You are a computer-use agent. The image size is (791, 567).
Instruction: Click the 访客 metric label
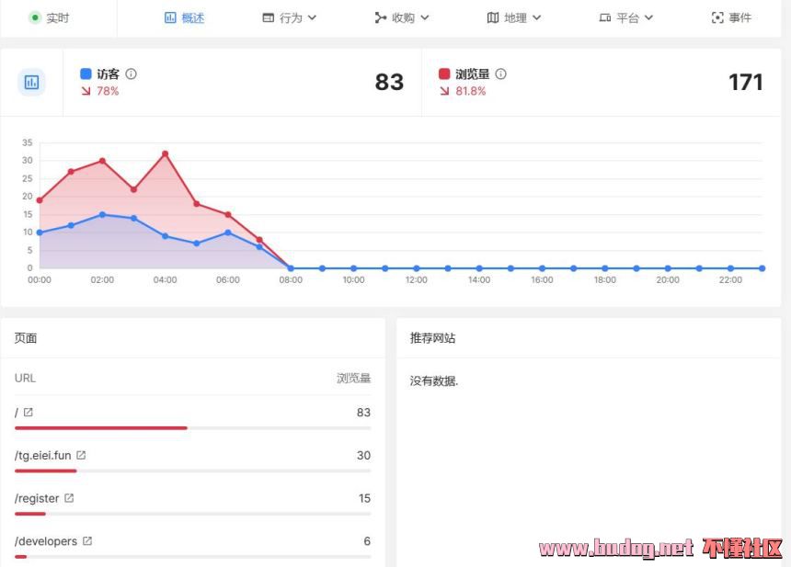pos(108,74)
